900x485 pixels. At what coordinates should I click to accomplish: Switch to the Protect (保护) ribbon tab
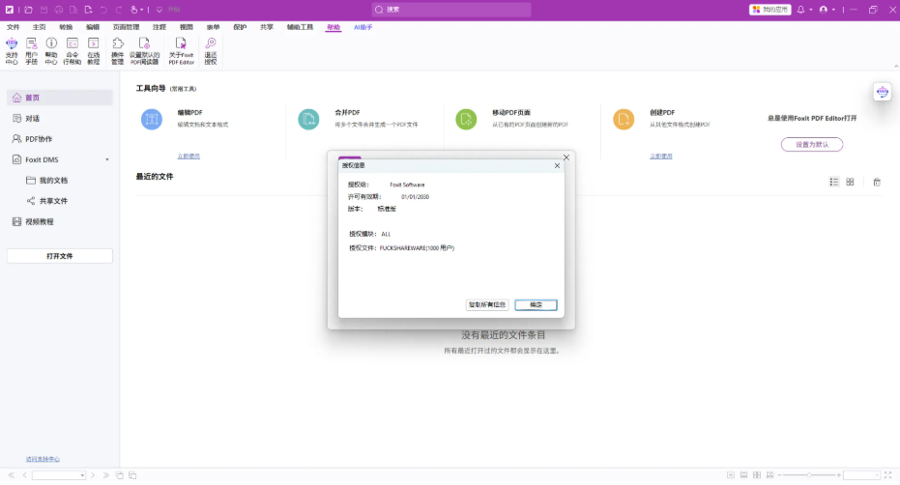click(240, 27)
